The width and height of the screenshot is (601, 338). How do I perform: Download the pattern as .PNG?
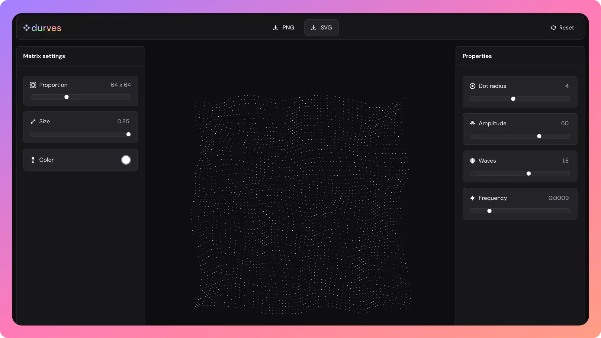coord(284,28)
